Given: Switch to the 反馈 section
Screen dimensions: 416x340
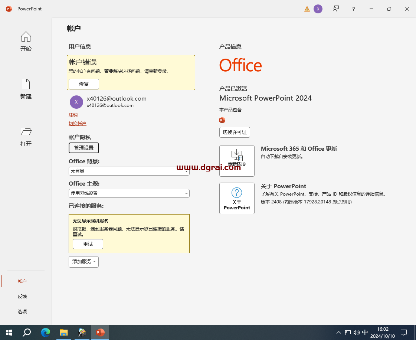Looking at the screenshot, I should click(22, 296).
